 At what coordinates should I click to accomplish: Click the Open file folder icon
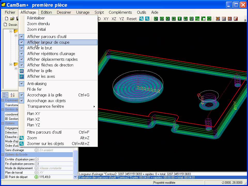tap(12, 19)
